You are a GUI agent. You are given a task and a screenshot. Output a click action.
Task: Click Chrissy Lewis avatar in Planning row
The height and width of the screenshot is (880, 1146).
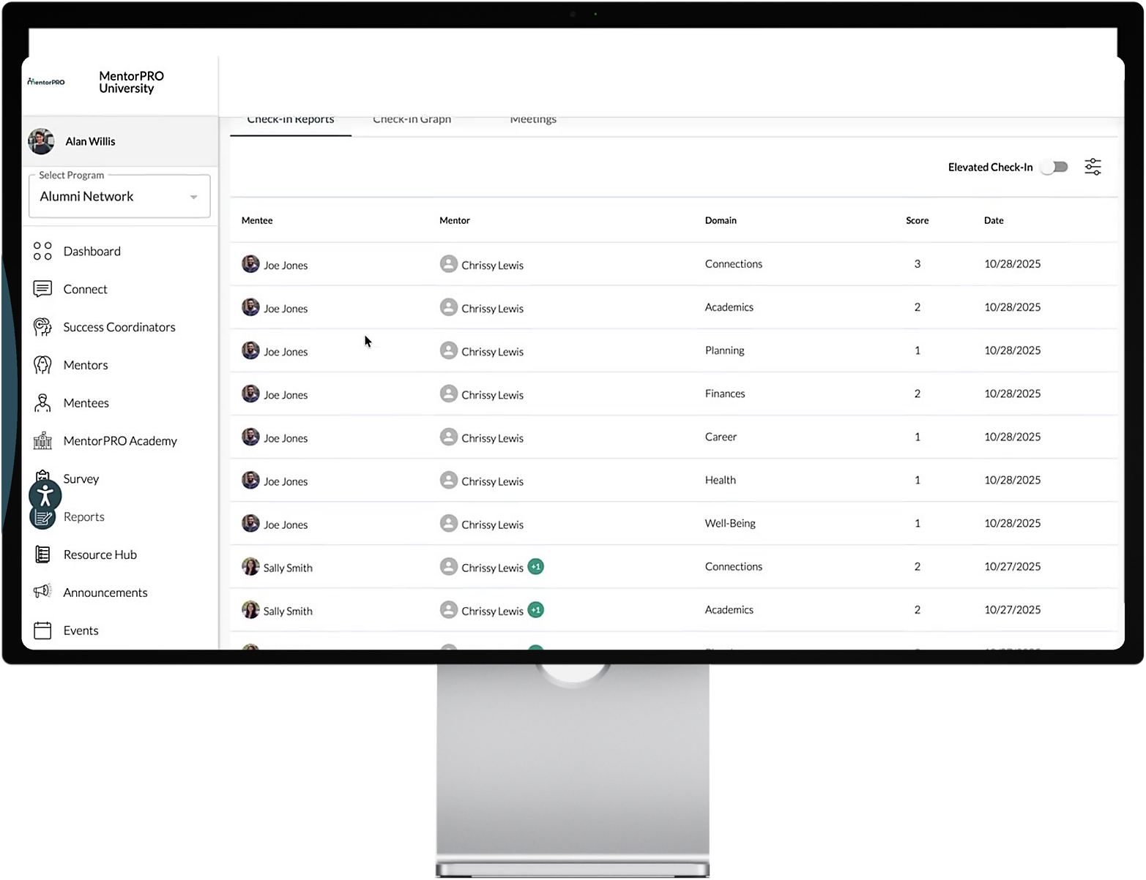pyautogui.click(x=448, y=350)
